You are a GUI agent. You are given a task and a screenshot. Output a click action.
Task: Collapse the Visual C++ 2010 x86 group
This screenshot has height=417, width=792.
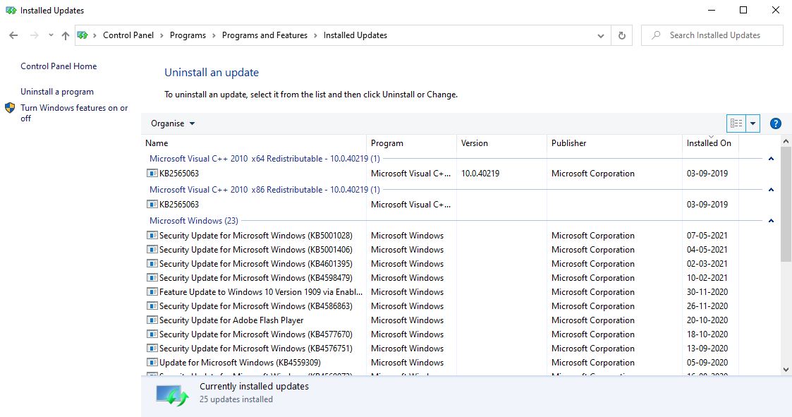click(x=771, y=190)
